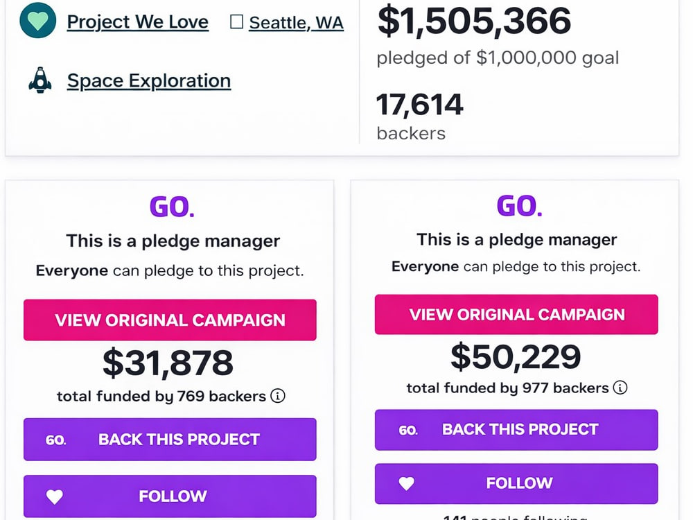Screen dimensions: 693x520
Task: Click the rocket Space Exploration icon
Action: 40,80
